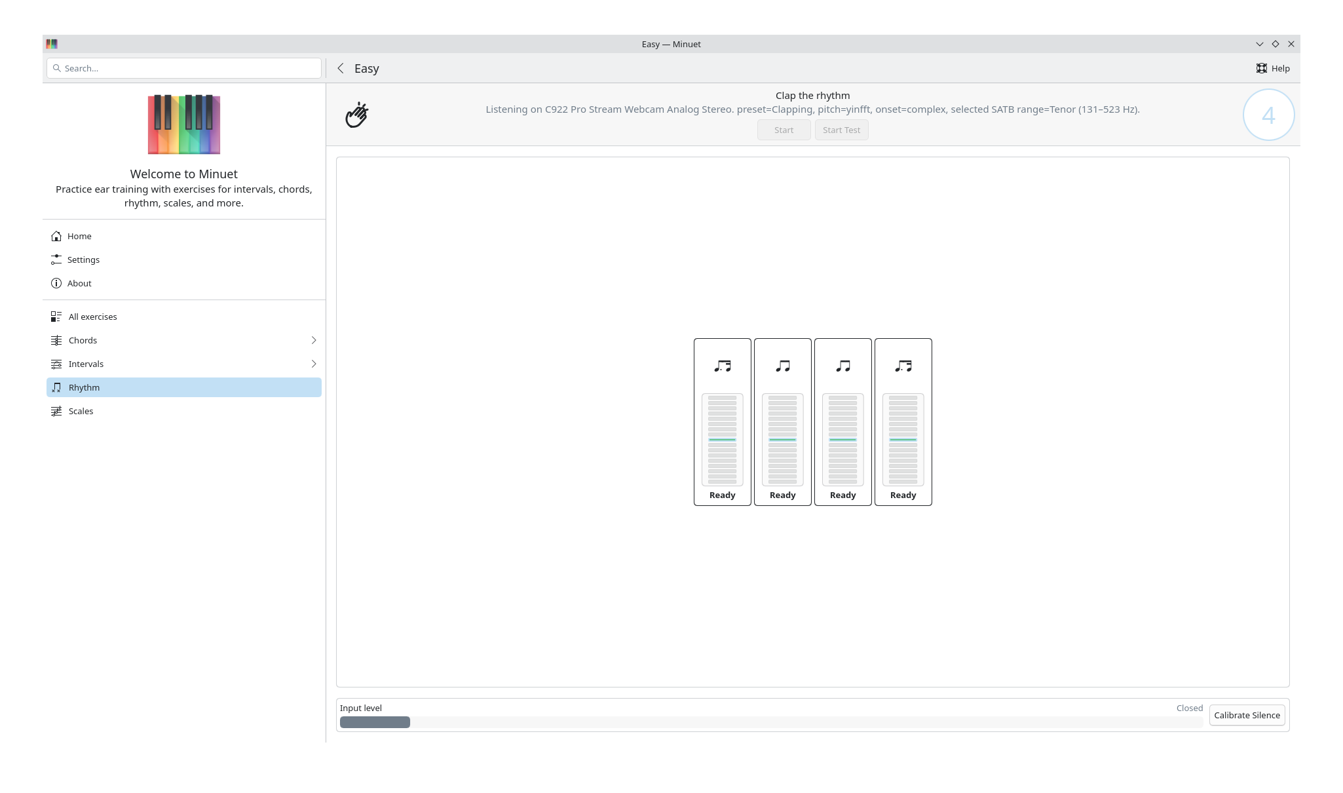Click the title bar maximize diamond button
Screen dimensions: 1343x793
point(1276,44)
